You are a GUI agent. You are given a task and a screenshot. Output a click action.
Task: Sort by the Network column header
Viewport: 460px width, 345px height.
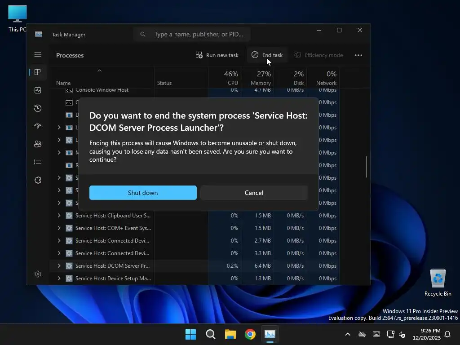click(x=323, y=78)
